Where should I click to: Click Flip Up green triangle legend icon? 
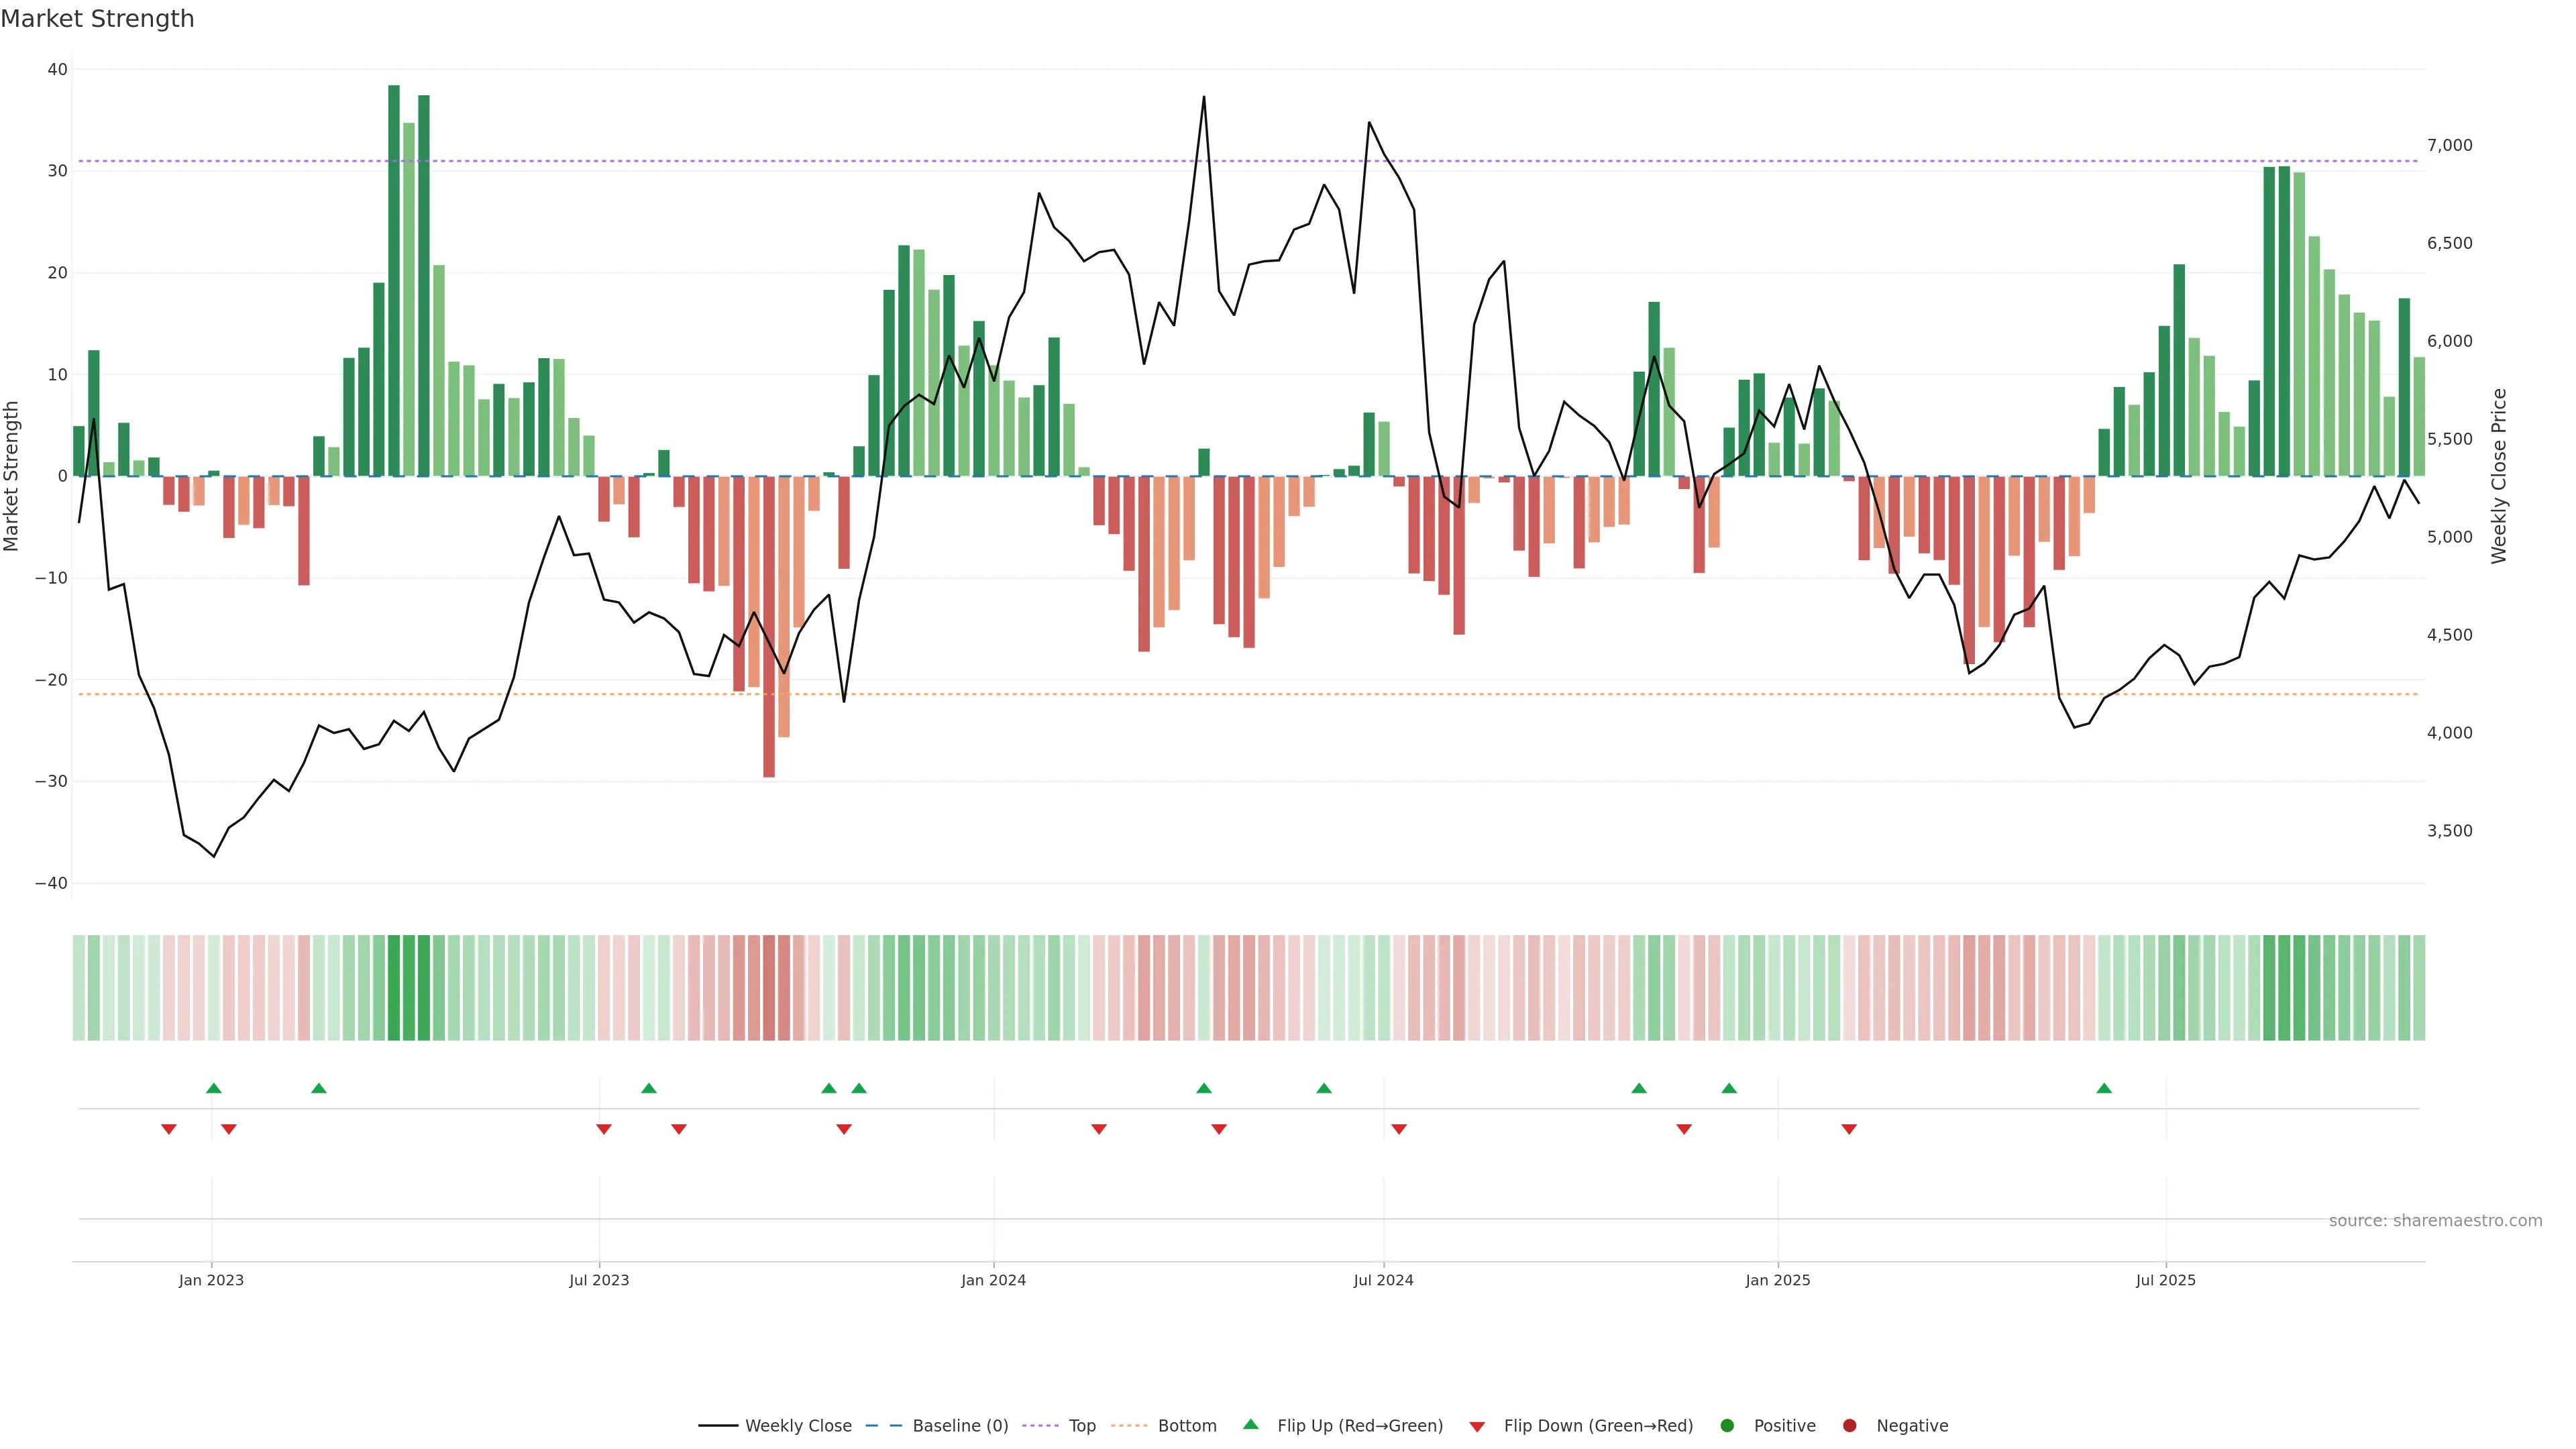1250,1425
